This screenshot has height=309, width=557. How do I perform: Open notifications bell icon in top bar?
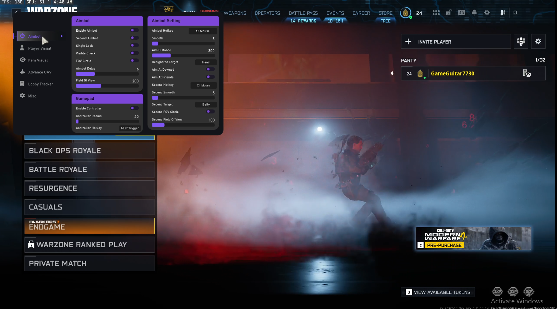474,13
